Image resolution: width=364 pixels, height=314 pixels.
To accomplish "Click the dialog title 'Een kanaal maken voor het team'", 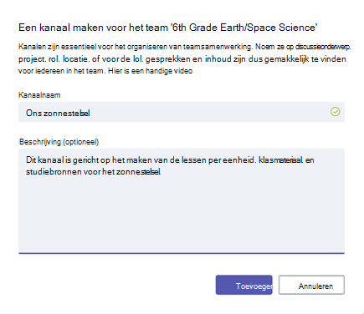I will 168,28.
